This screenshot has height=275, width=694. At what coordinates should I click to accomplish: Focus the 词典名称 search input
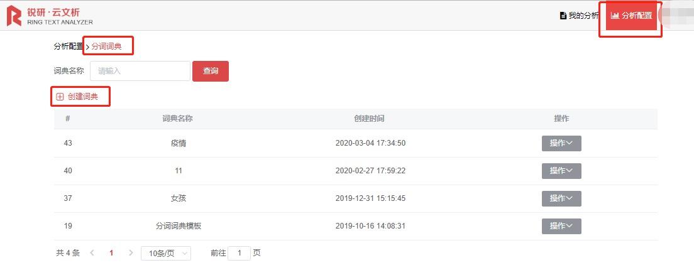click(140, 71)
